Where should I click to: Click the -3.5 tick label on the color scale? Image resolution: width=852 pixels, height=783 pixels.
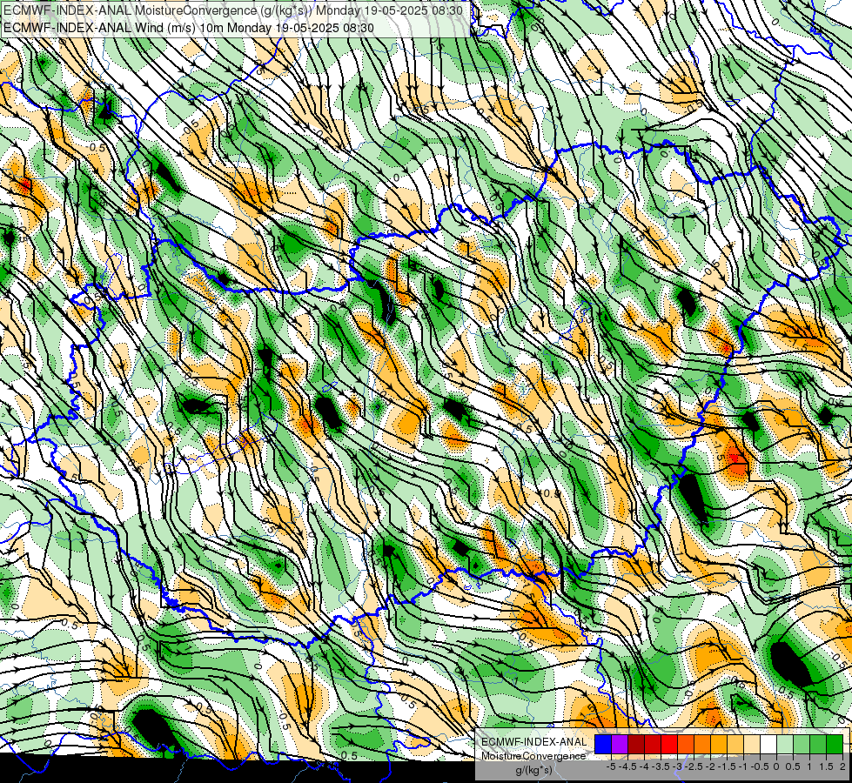pos(661,766)
